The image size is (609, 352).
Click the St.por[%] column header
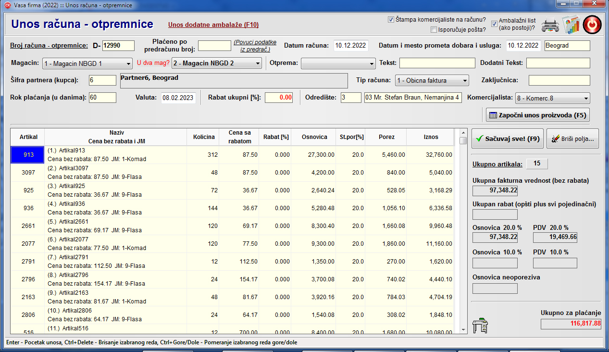[x=351, y=137]
